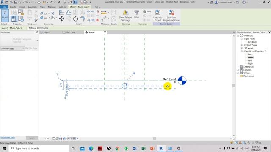Open the Properties help link

[8, 138]
